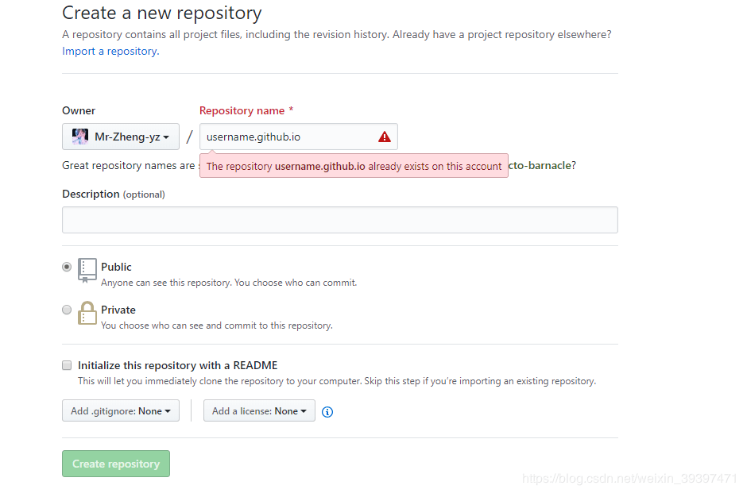Click the 'already exists on this account' error message
The height and width of the screenshot is (493, 743).
coord(354,166)
